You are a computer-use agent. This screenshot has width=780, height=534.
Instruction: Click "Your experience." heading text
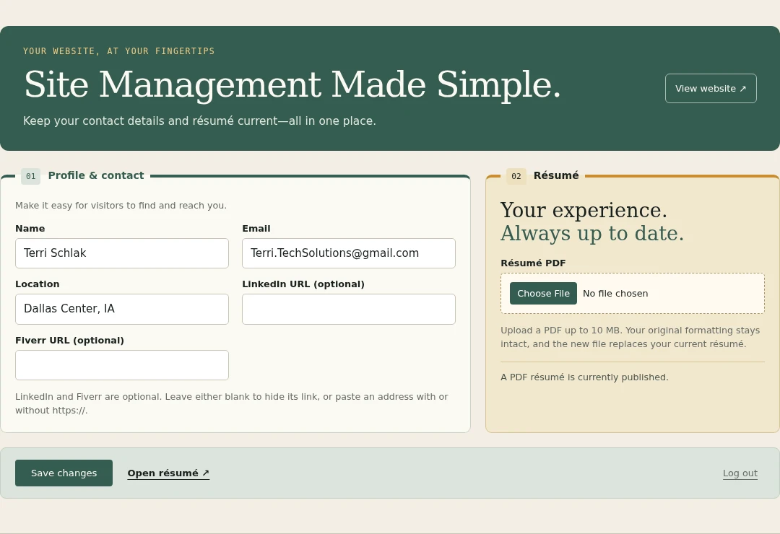(x=584, y=210)
